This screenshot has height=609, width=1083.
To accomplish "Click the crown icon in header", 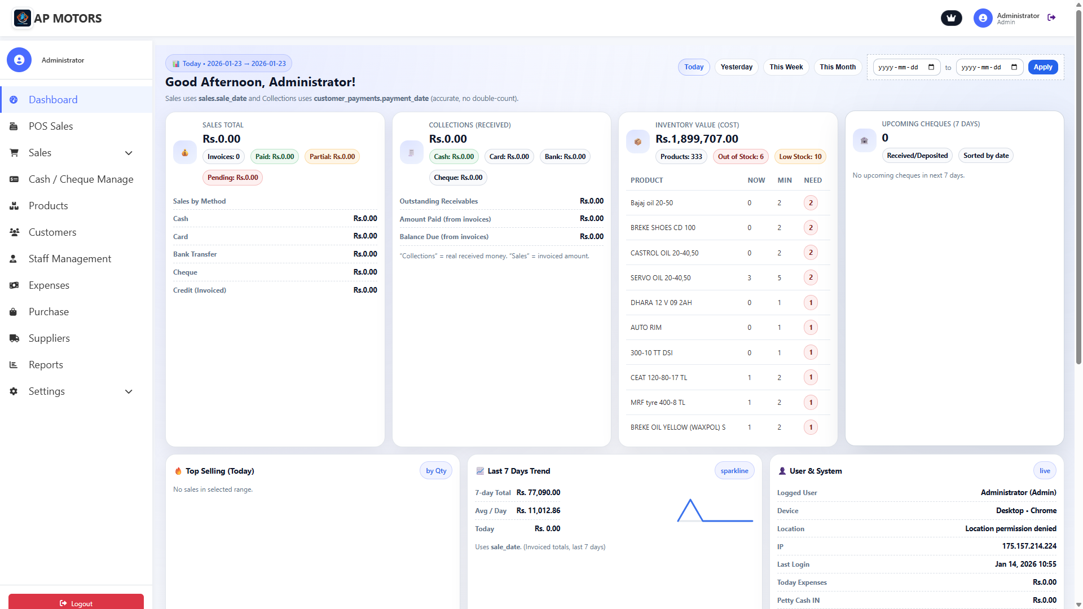I will point(951,18).
